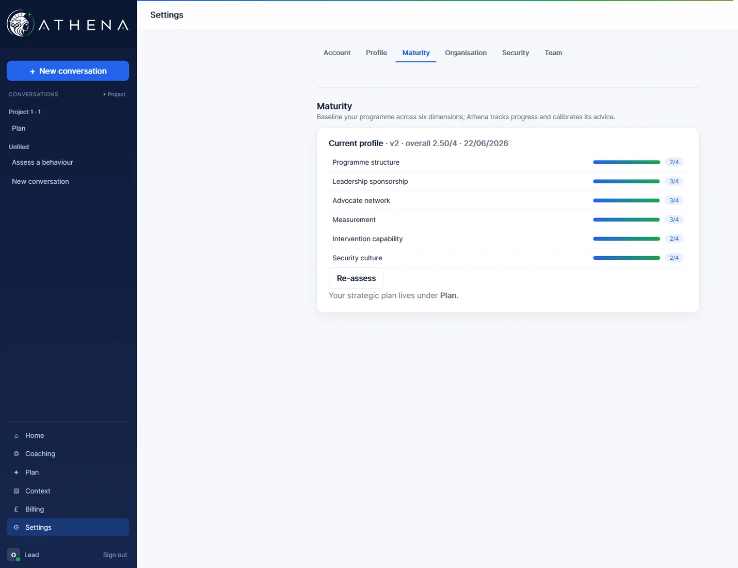Open Home in the sidebar

click(x=68, y=436)
